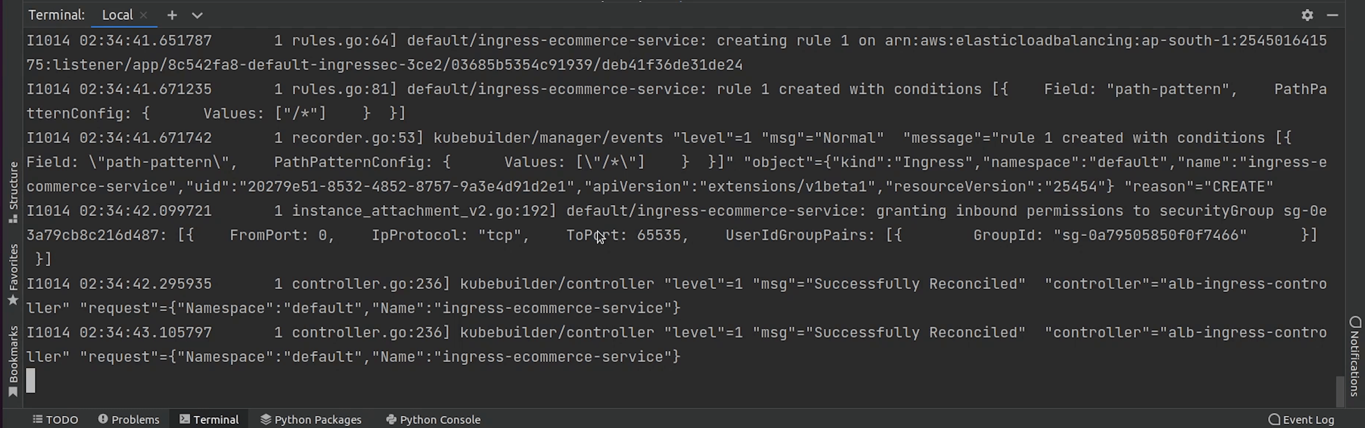This screenshot has height=428, width=1365.
Task: Open the Bookmarks side panel
Action: [x=14, y=361]
